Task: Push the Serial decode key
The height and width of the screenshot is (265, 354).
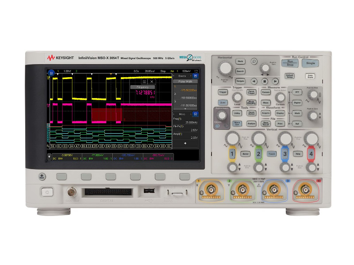Action: click(x=246, y=154)
